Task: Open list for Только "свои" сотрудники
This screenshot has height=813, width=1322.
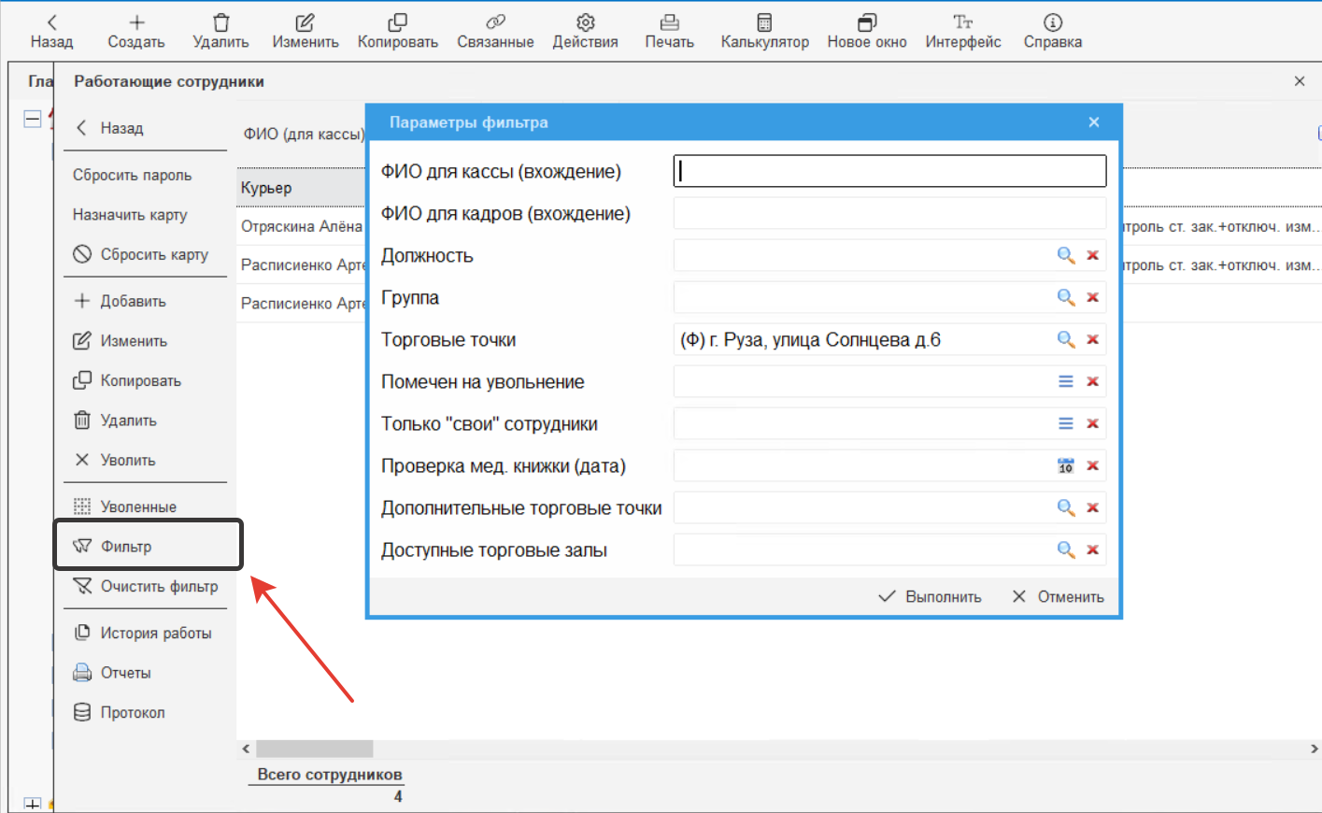Action: tap(1065, 423)
